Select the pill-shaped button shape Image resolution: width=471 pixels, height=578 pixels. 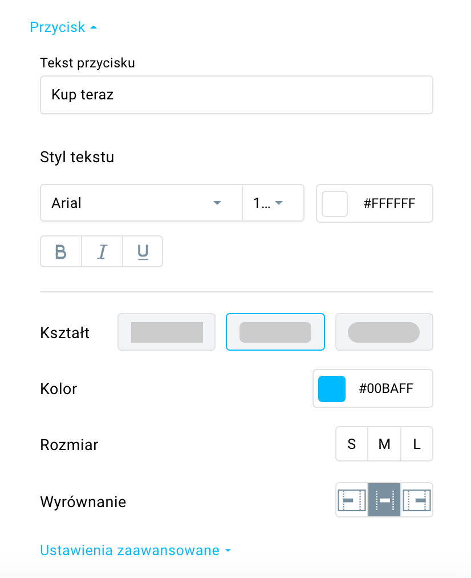(384, 332)
